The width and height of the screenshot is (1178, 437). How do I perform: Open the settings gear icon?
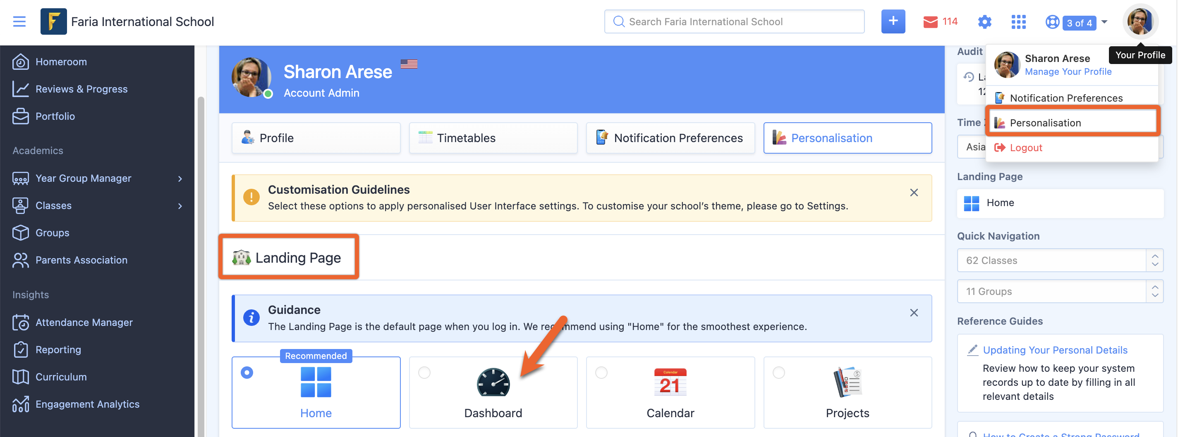click(984, 22)
